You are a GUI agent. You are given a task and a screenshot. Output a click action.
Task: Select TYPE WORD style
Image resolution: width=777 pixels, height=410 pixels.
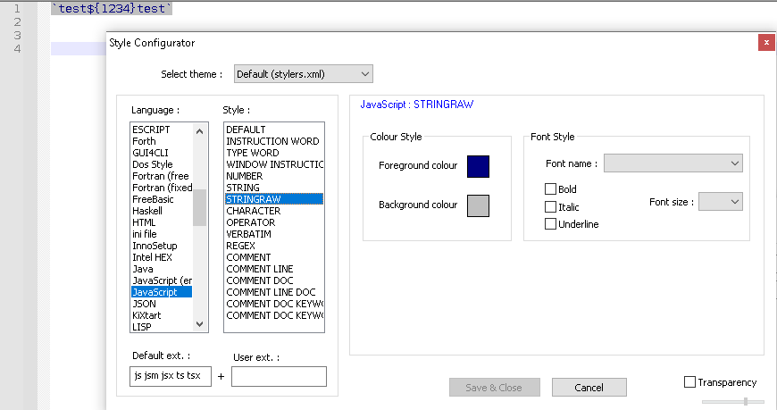274,153
